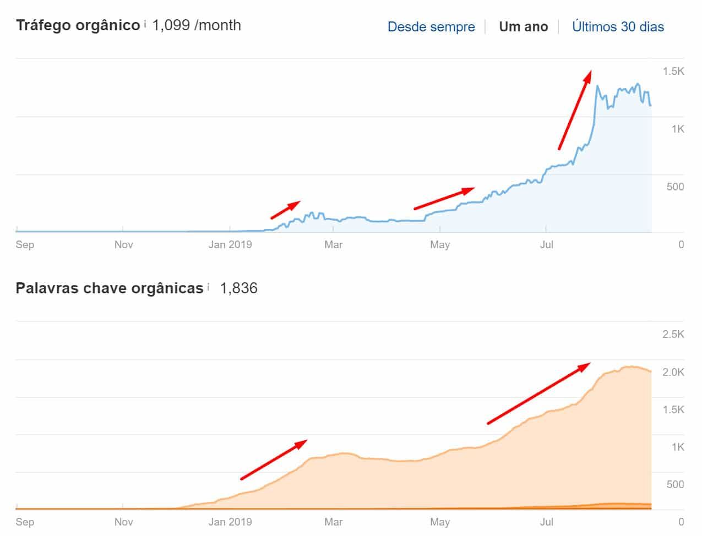Click Jan 2019 label on the traffic chart
Screen dimensions: 702x536
click(230, 244)
